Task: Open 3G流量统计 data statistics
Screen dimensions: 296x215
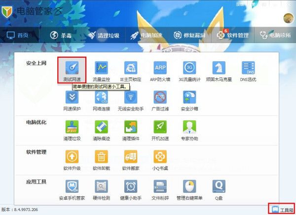Action: click(189, 72)
